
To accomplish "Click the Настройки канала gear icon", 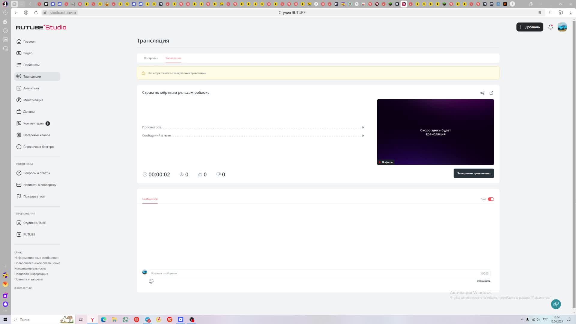I will pyautogui.click(x=19, y=135).
